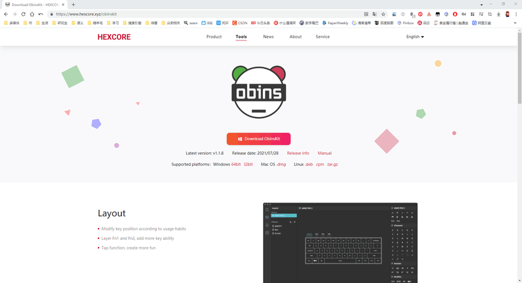
Task: Open the browser home page
Action: pos(32,14)
